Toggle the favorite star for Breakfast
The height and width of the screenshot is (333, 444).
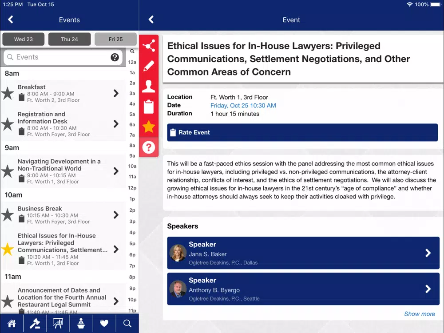coord(8,93)
